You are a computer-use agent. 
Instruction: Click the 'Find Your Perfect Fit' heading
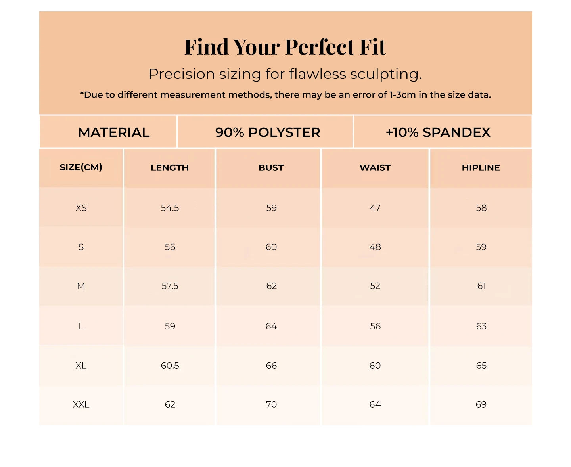pos(285,47)
